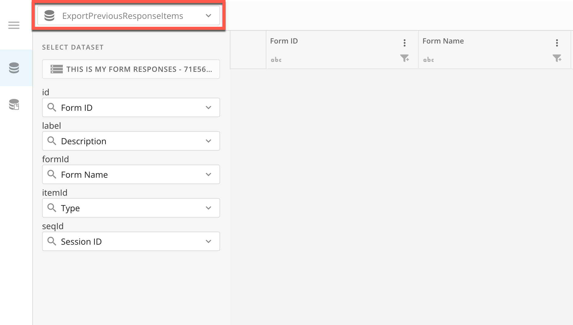Click the abc type indicator under Form ID

[276, 60]
